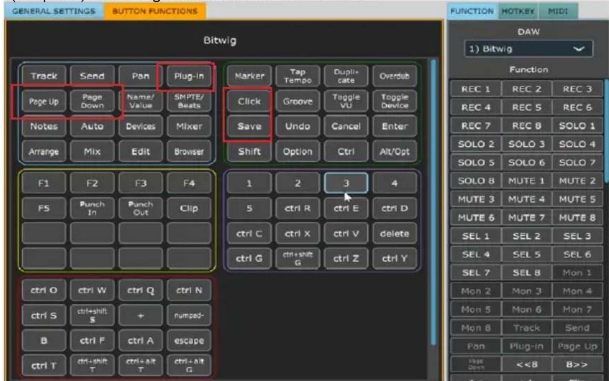The image size is (609, 381).
Task: Click the F1 button
Action: [x=44, y=183]
